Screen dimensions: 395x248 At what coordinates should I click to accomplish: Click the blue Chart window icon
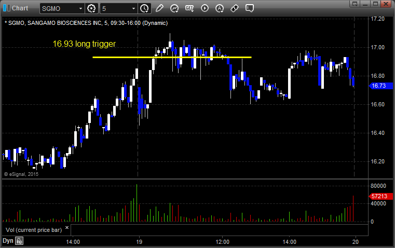pyautogui.click(x=7, y=8)
